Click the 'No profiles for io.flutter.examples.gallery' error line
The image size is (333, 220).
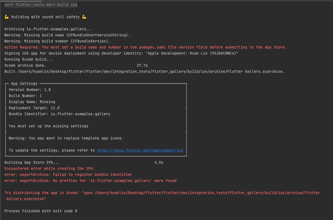click(x=90, y=181)
